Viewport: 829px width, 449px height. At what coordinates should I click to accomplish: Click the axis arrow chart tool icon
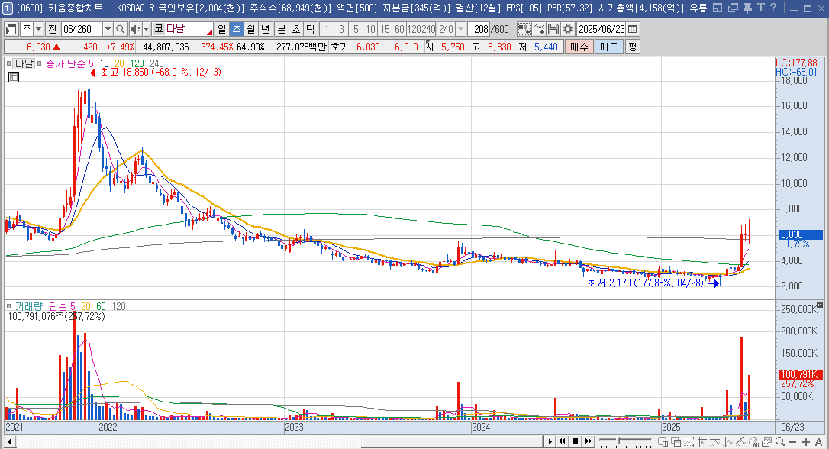click(x=702, y=441)
